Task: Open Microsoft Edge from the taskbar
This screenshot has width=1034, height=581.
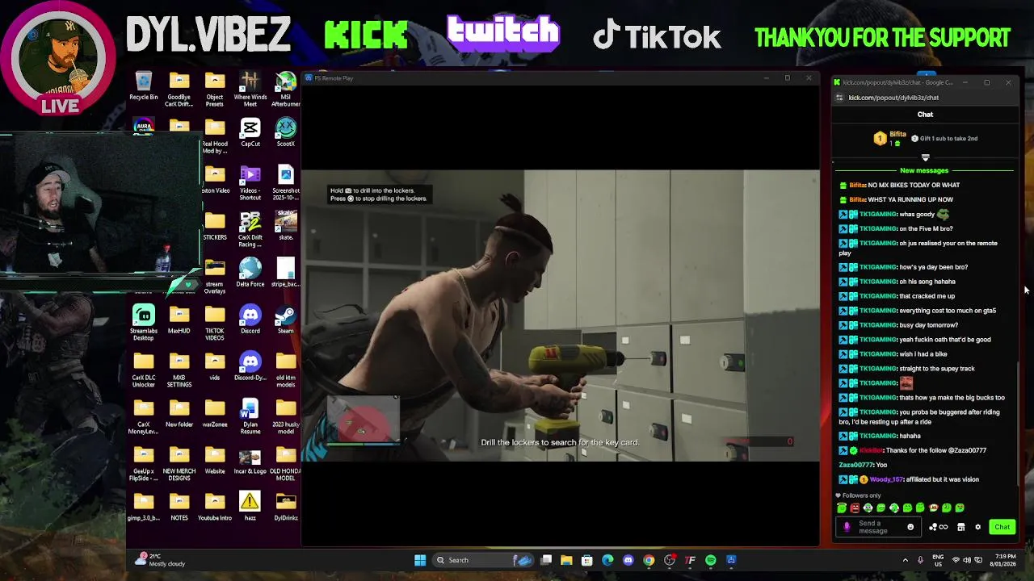Action: pyautogui.click(x=607, y=560)
